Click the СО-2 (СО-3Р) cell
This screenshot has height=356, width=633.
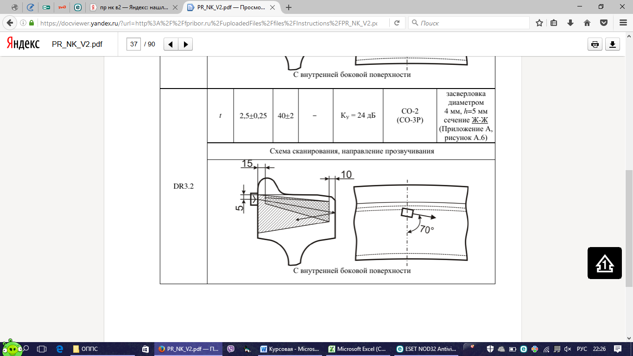coord(410,116)
